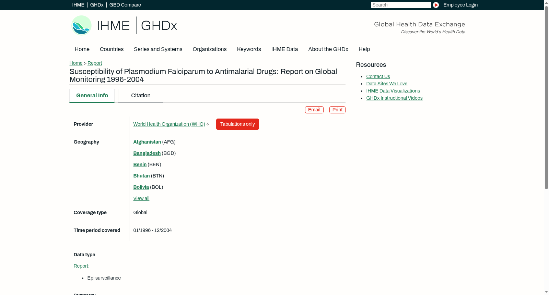549x295 pixels.
Task: Click the 'Coverage type' field label
Action: click(90, 212)
